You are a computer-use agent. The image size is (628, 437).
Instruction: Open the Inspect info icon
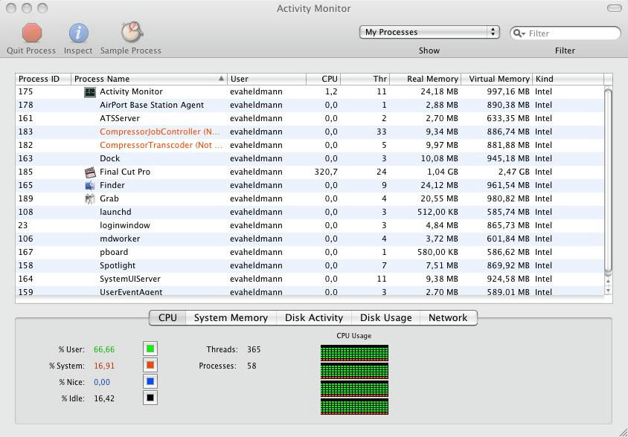(x=79, y=33)
